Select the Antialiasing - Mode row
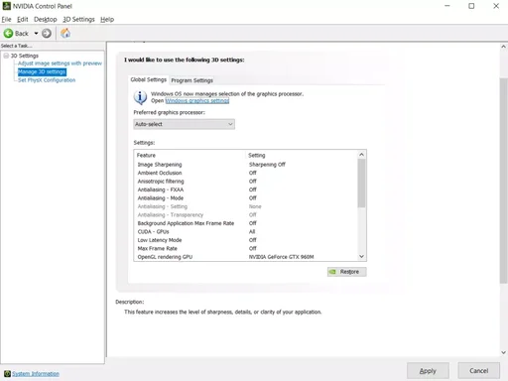The width and height of the screenshot is (508, 381). click(246, 198)
